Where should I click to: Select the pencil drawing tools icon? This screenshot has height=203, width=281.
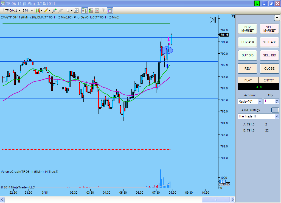[x=46, y=11]
